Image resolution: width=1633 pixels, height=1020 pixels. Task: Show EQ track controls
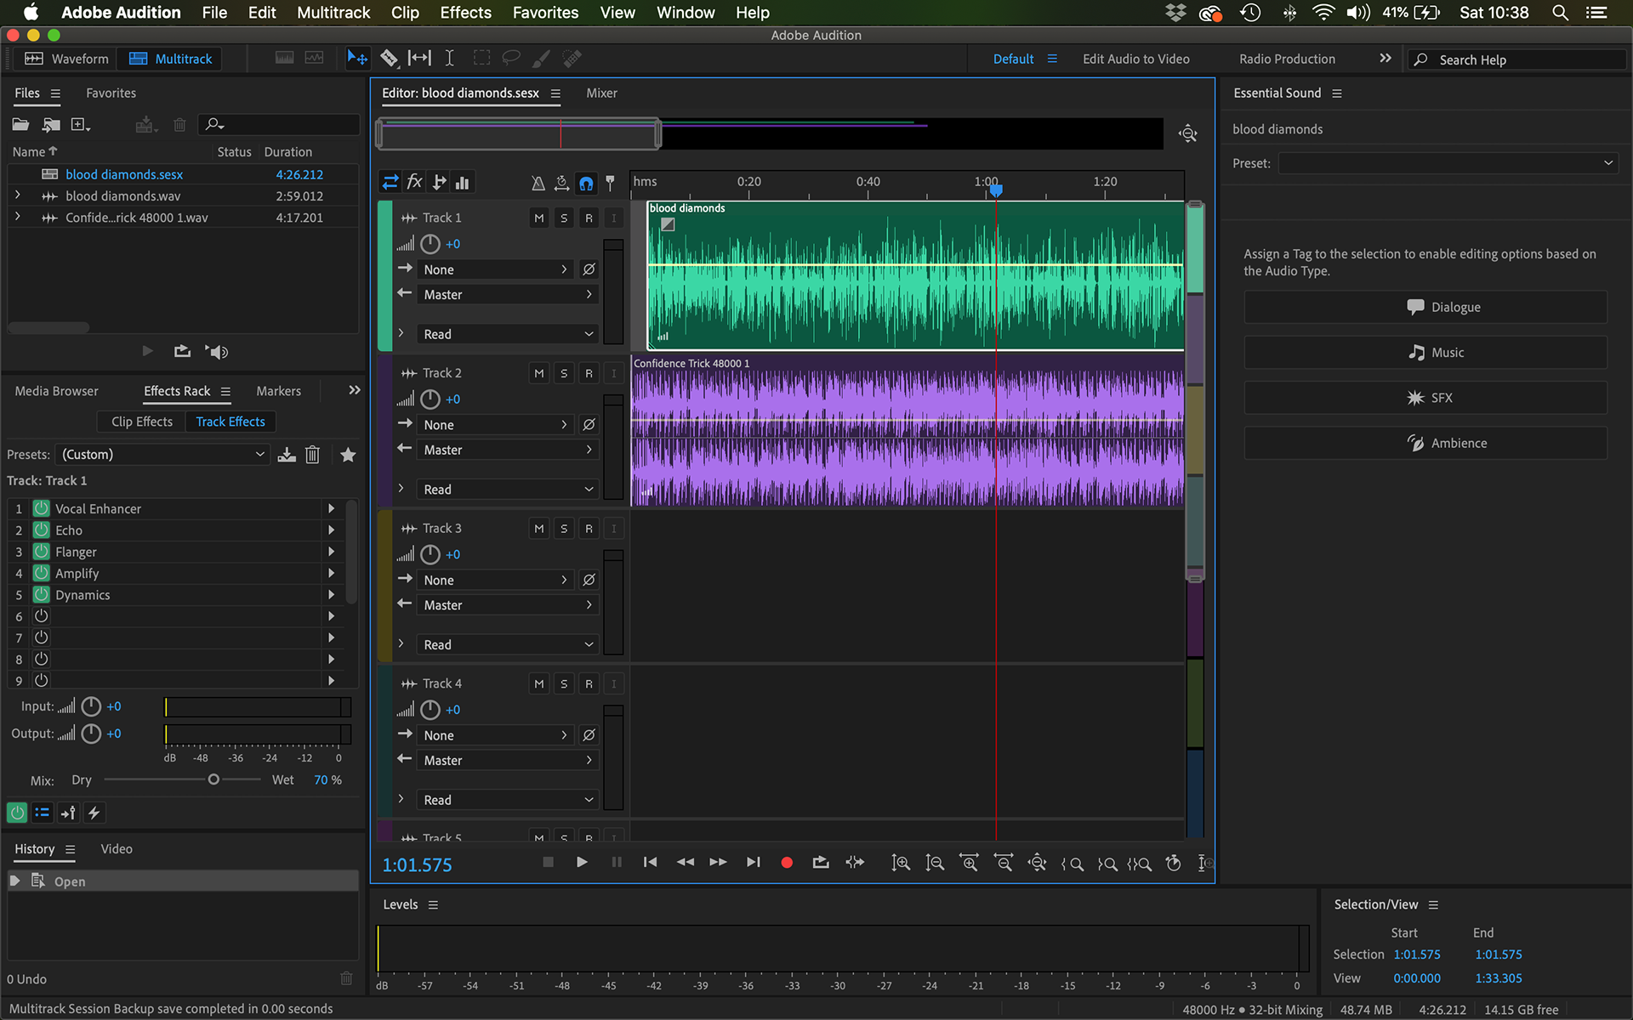(463, 182)
